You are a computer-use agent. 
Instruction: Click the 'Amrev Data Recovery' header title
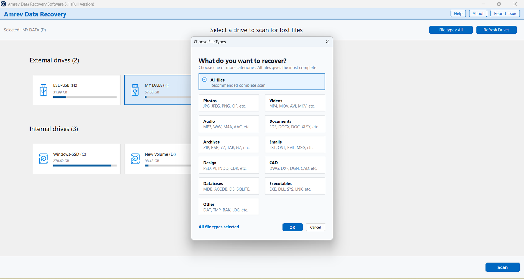pyautogui.click(x=35, y=14)
